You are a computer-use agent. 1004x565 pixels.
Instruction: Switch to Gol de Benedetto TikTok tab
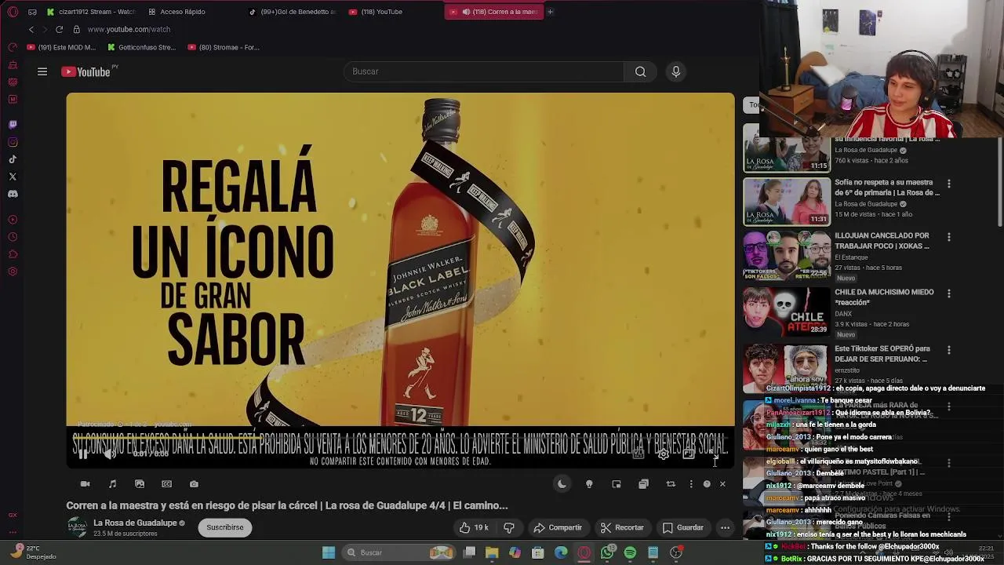[x=292, y=12]
